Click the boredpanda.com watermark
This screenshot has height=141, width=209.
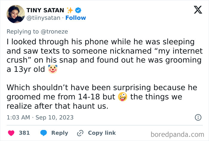pos(177,134)
